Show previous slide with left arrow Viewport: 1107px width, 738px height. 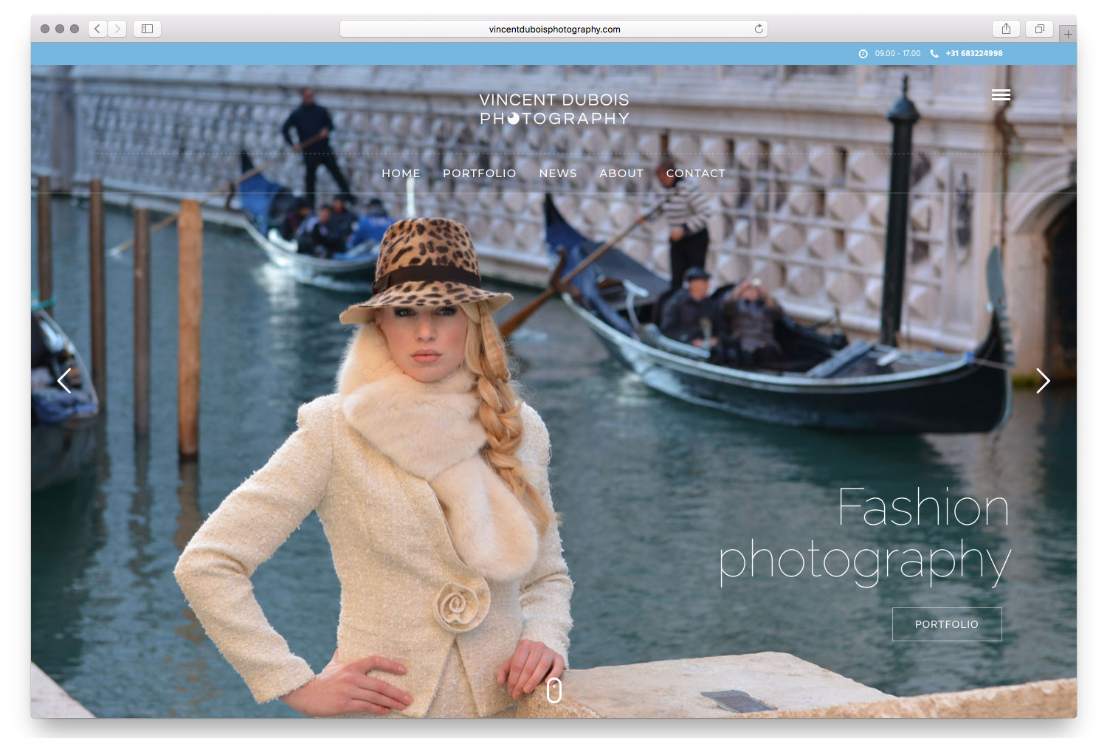[64, 381]
